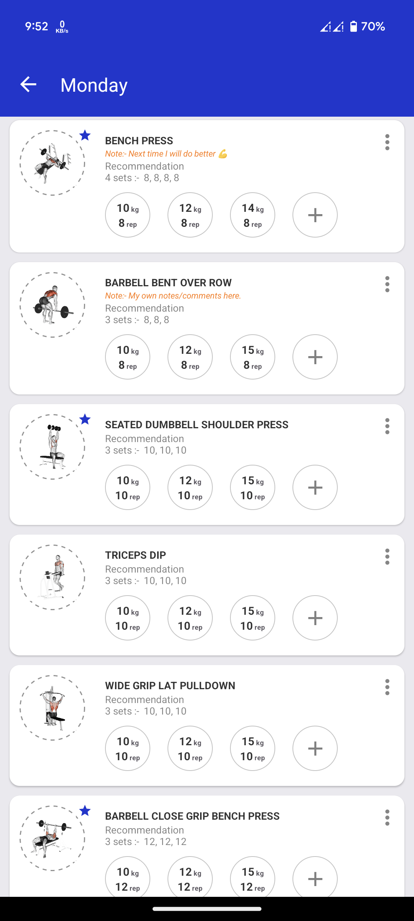The height and width of the screenshot is (921, 414).
Task: Add a new set to Bench Press
Action: [x=315, y=215]
